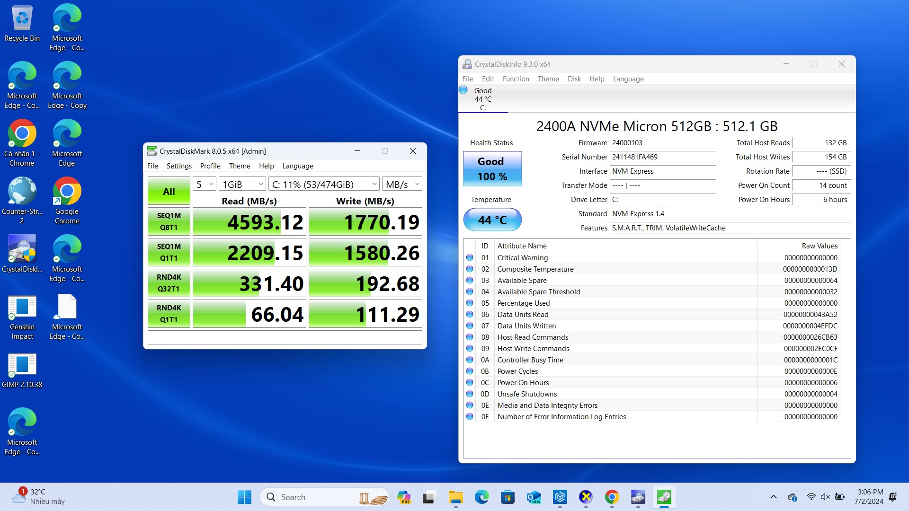Select the Counter-Strike 2 desktop icon

pos(22,201)
